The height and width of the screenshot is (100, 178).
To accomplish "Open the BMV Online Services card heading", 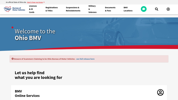I will pos(27,93).
